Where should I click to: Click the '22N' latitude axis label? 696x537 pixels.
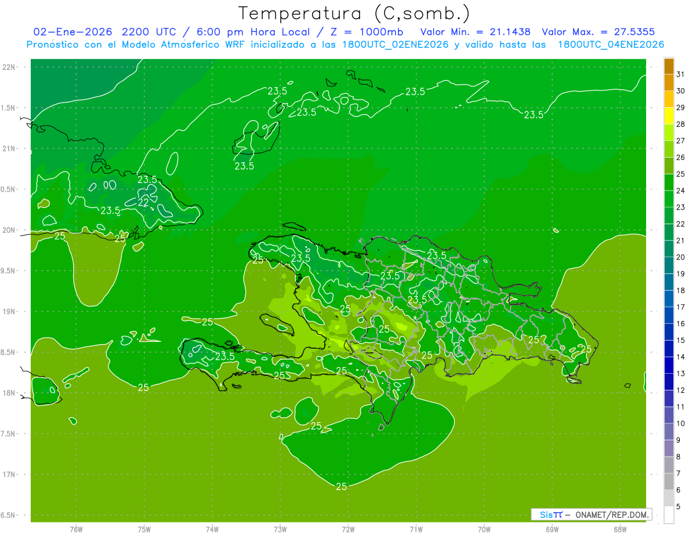click(9, 67)
